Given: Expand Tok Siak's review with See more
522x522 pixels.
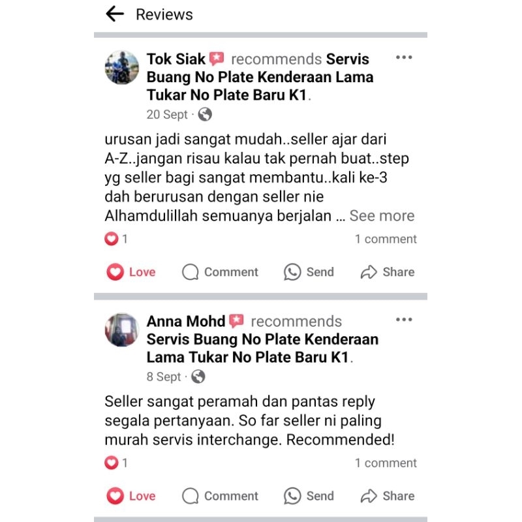Looking at the screenshot, I should [x=382, y=216].
